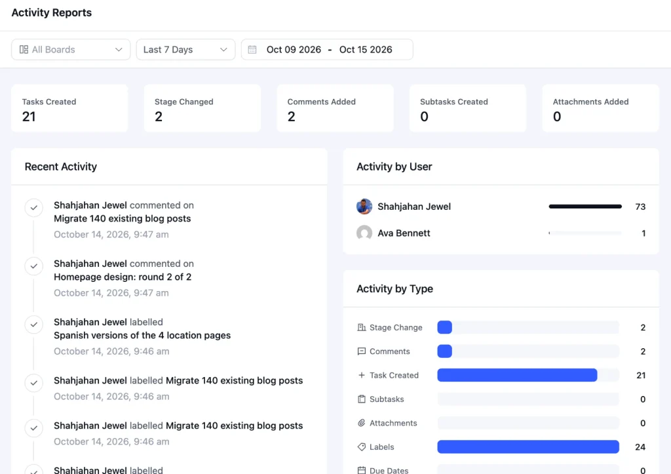Click Shahjahan Jewel's activity progress bar
This screenshot has width=671, height=474.
click(x=585, y=207)
